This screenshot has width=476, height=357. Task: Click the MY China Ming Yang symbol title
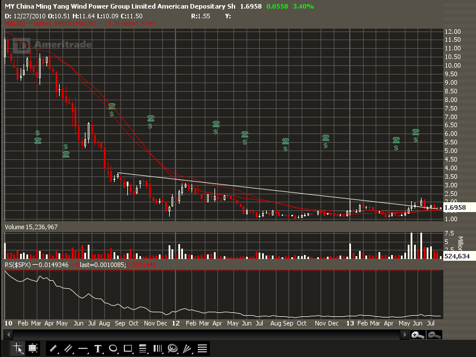[120, 6]
